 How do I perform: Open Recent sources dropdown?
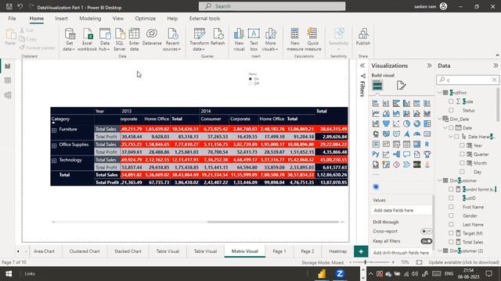172,40
